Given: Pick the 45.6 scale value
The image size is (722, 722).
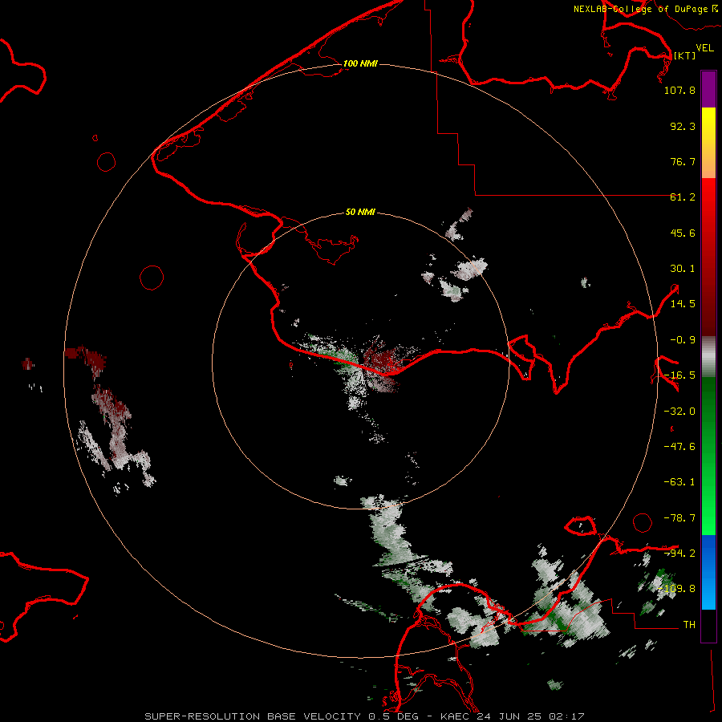Looking at the screenshot, I should tap(683, 233).
